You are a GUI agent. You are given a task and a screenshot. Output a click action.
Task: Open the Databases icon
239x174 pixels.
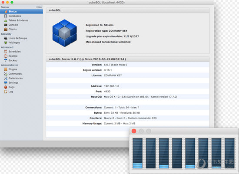pyautogui.click(x=6, y=16)
